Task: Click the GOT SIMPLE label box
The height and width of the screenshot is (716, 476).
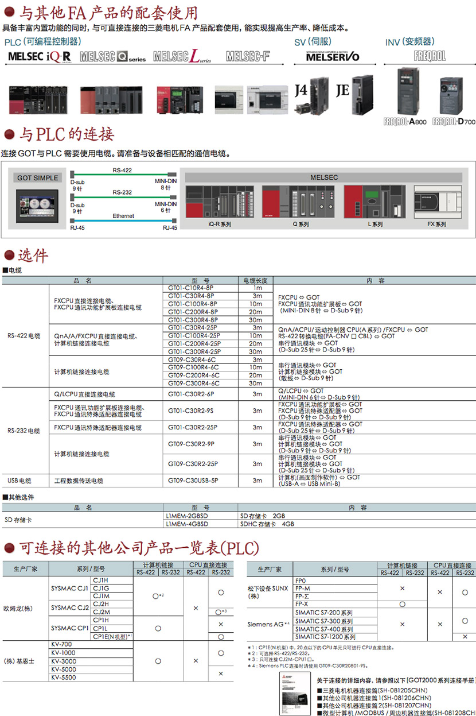Action: click(x=38, y=178)
